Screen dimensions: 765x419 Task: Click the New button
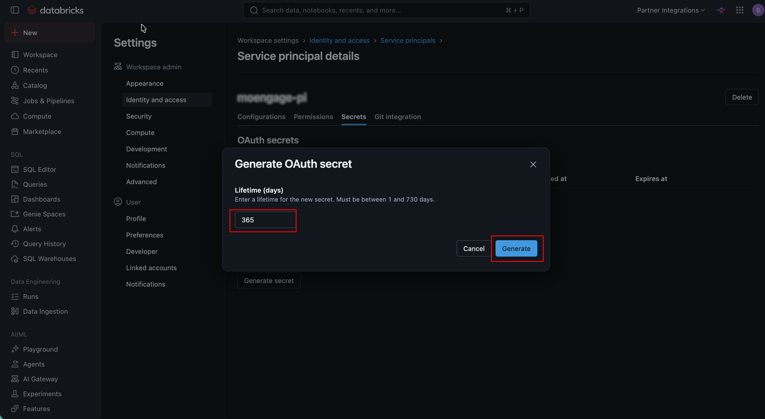[x=49, y=33]
